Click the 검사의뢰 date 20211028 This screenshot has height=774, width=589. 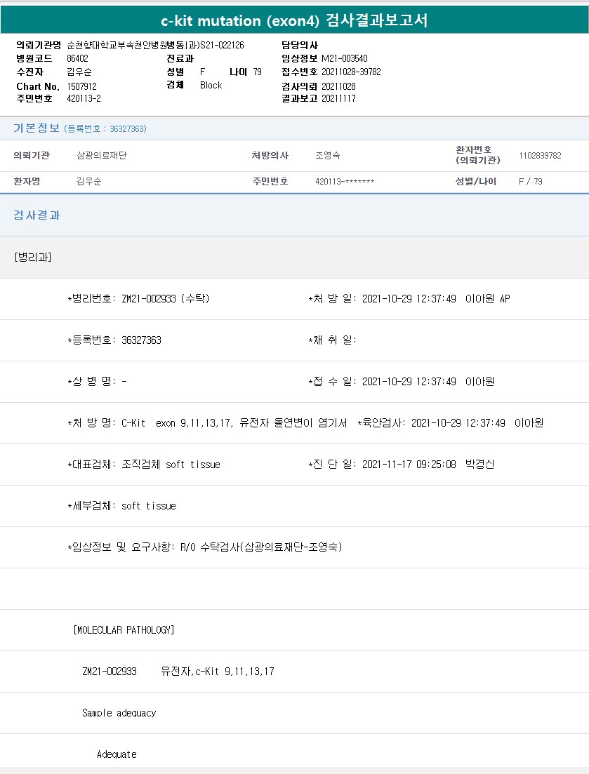(x=338, y=86)
